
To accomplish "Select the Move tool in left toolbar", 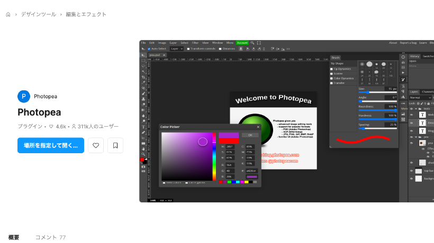I will [143, 55].
